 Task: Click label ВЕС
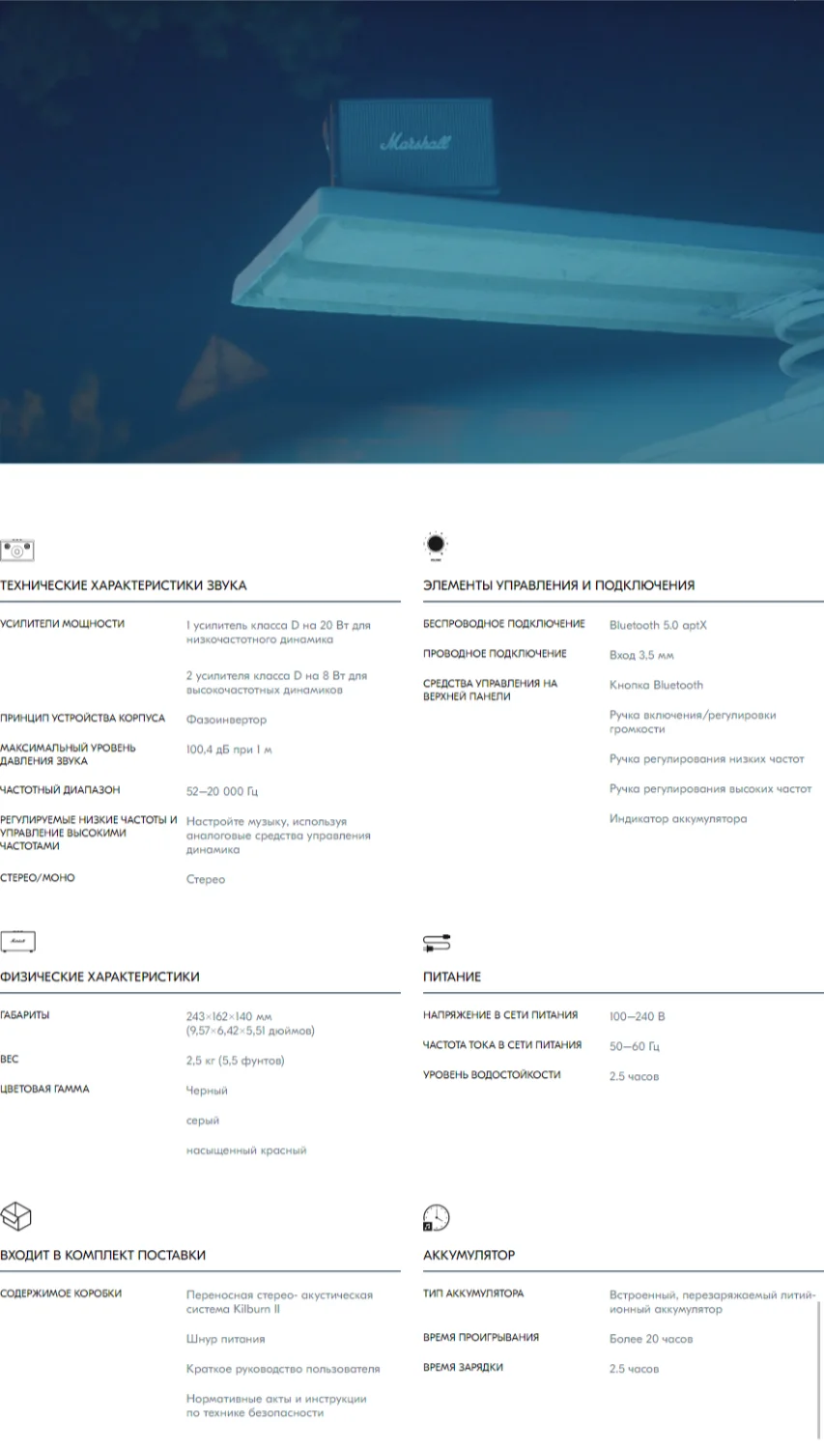[x=10, y=1060]
